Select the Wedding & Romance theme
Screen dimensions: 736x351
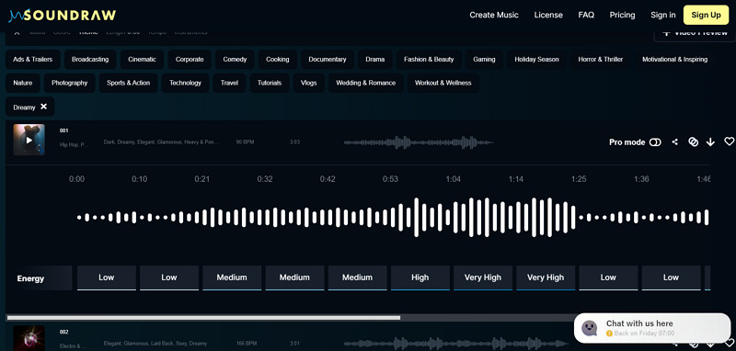(x=365, y=83)
